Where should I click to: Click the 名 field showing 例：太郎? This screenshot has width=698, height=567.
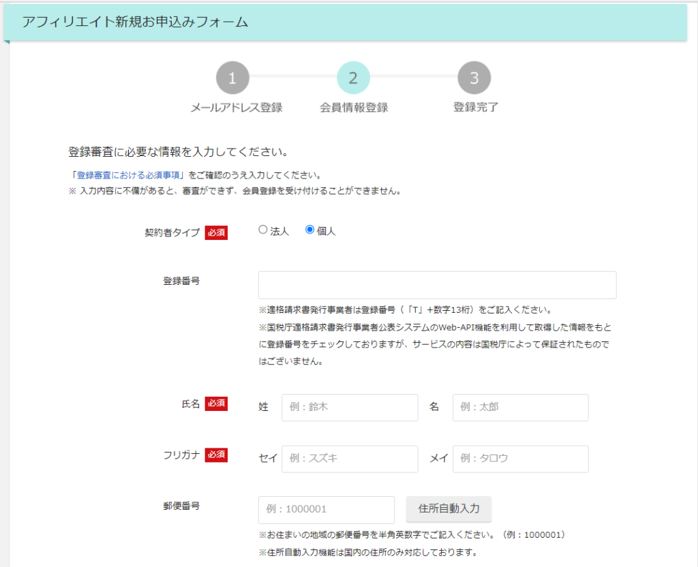click(520, 408)
